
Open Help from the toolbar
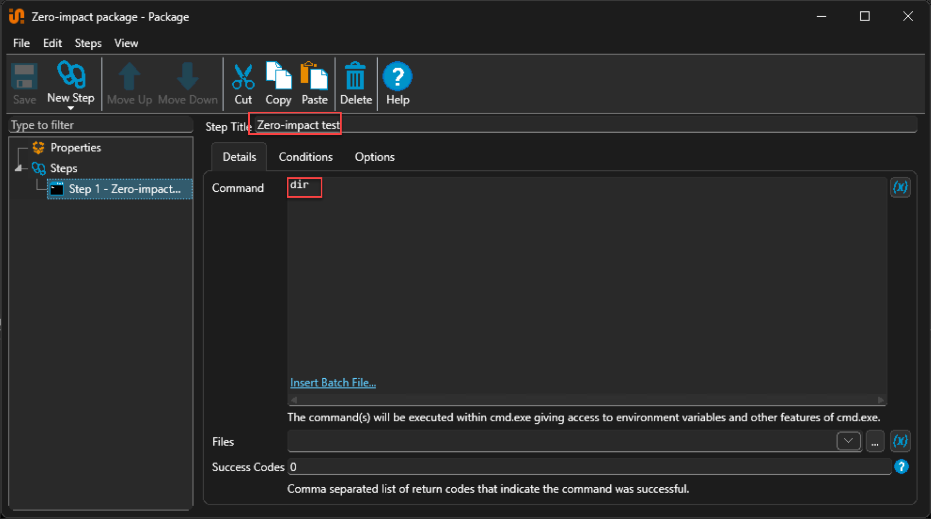tap(398, 84)
